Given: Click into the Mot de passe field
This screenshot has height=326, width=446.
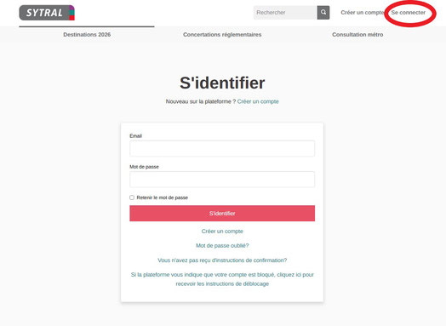Looking at the screenshot, I should (x=222, y=180).
